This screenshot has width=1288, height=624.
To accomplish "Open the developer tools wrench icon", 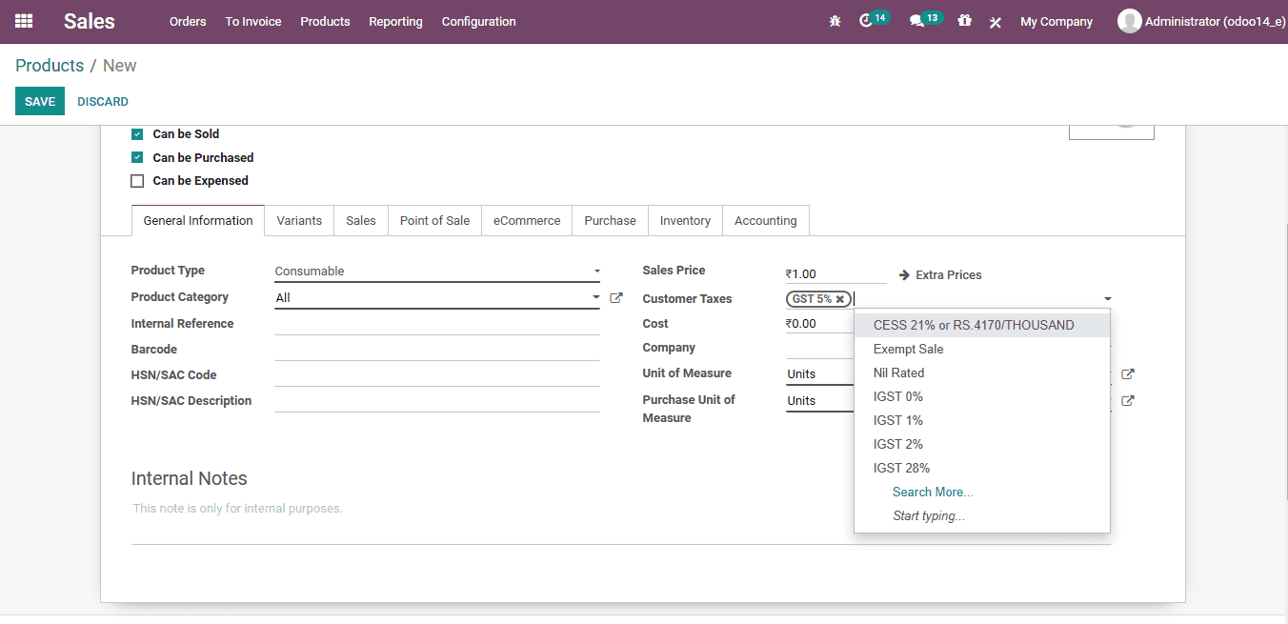I will [x=996, y=21].
